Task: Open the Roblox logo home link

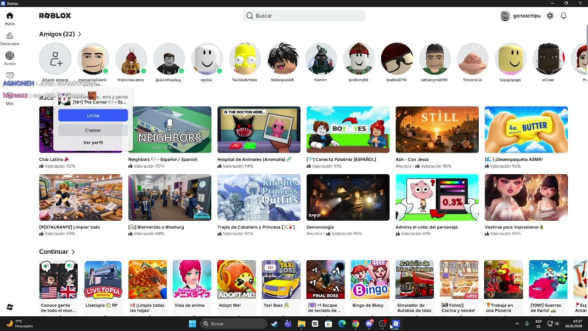Action: coord(55,16)
